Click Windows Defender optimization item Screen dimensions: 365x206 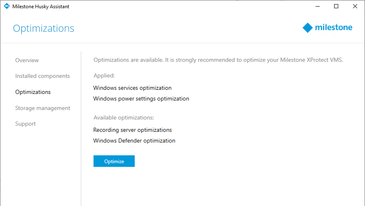point(134,140)
